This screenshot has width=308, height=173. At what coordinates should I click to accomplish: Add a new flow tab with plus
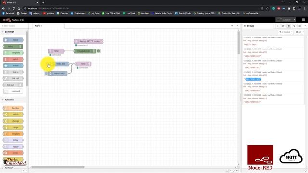232,26
